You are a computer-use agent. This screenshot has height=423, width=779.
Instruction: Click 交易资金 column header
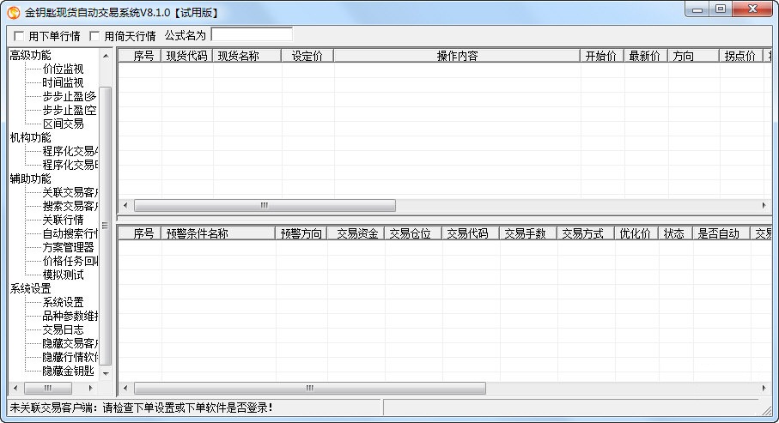pyautogui.click(x=356, y=233)
